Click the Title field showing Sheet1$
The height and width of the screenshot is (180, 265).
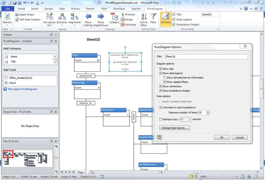(x=206, y=56)
